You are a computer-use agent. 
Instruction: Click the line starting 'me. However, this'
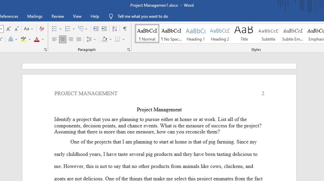pos(154,166)
